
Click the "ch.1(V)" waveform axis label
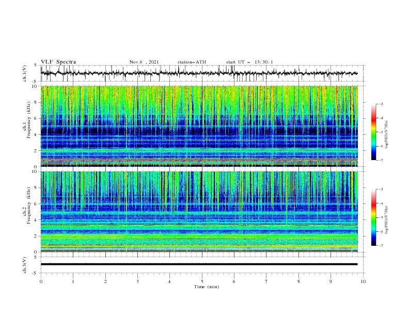(25, 73)
